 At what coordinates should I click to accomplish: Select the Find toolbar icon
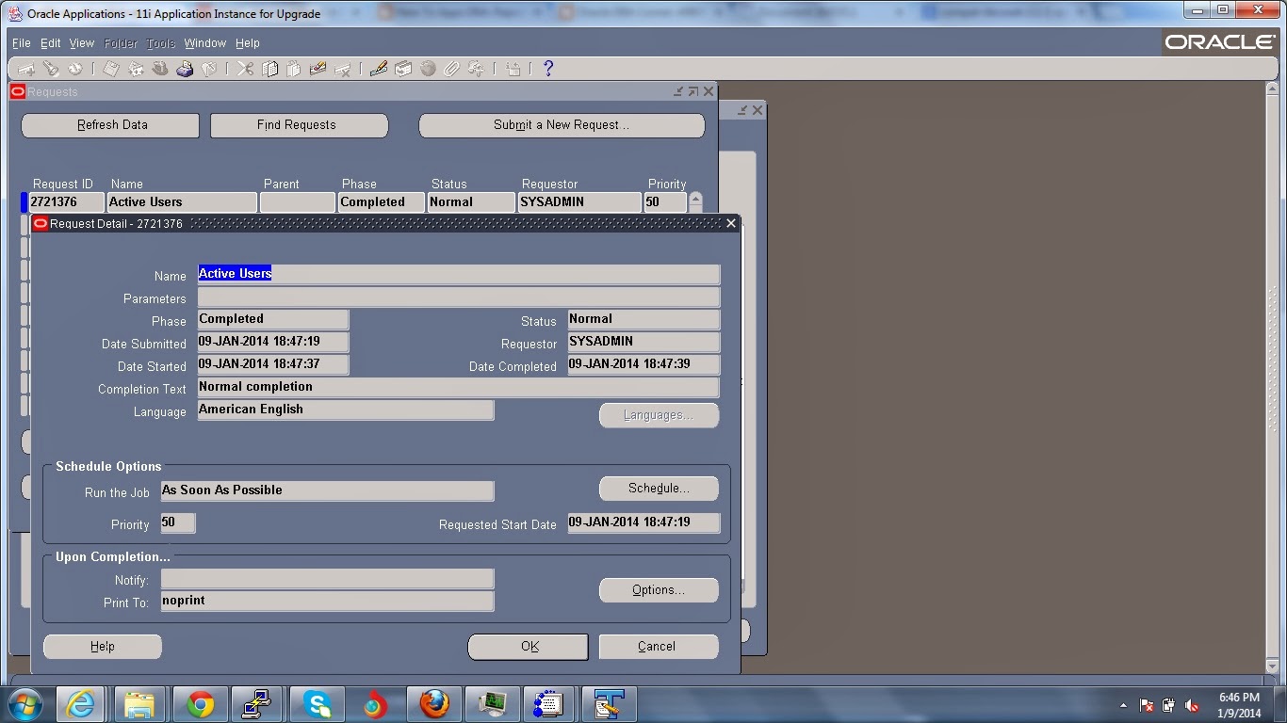(52, 68)
